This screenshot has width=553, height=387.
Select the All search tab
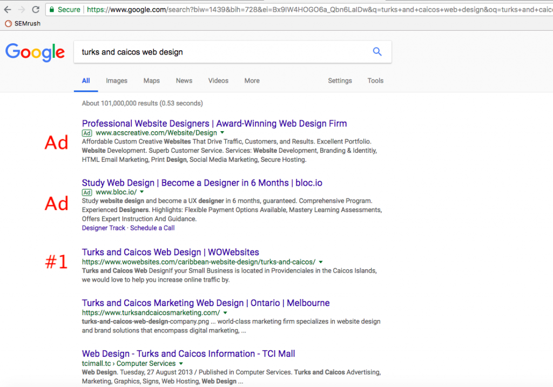pyautogui.click(x=86, y=81)
